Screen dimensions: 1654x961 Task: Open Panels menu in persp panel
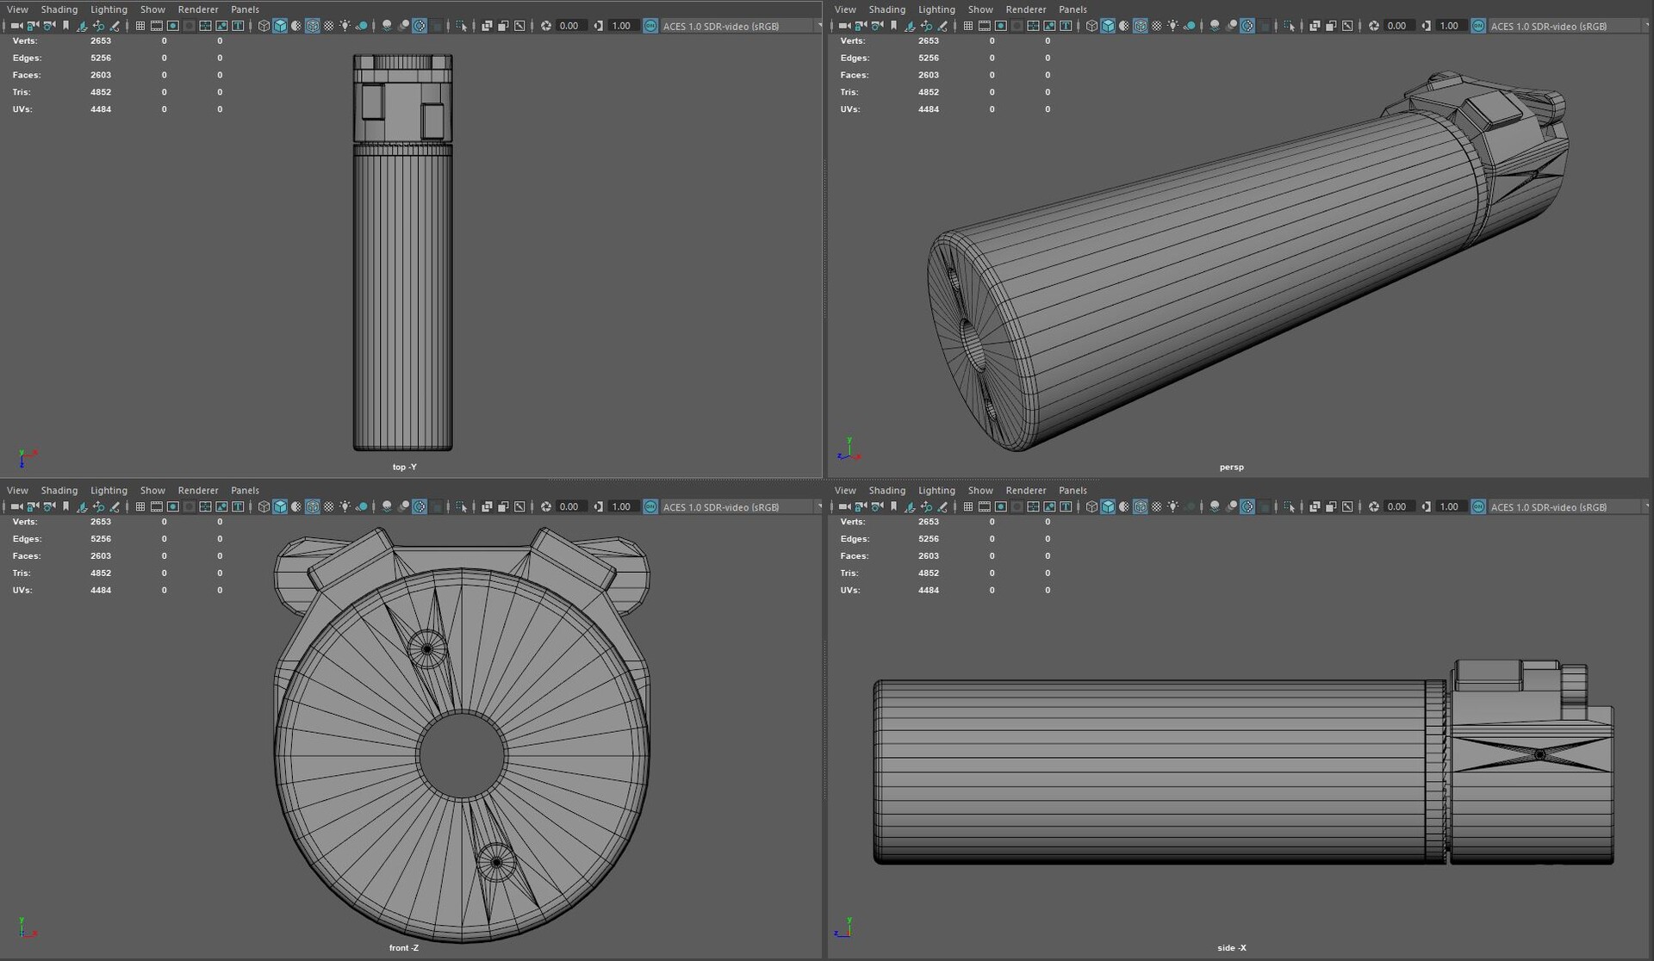1073,9
